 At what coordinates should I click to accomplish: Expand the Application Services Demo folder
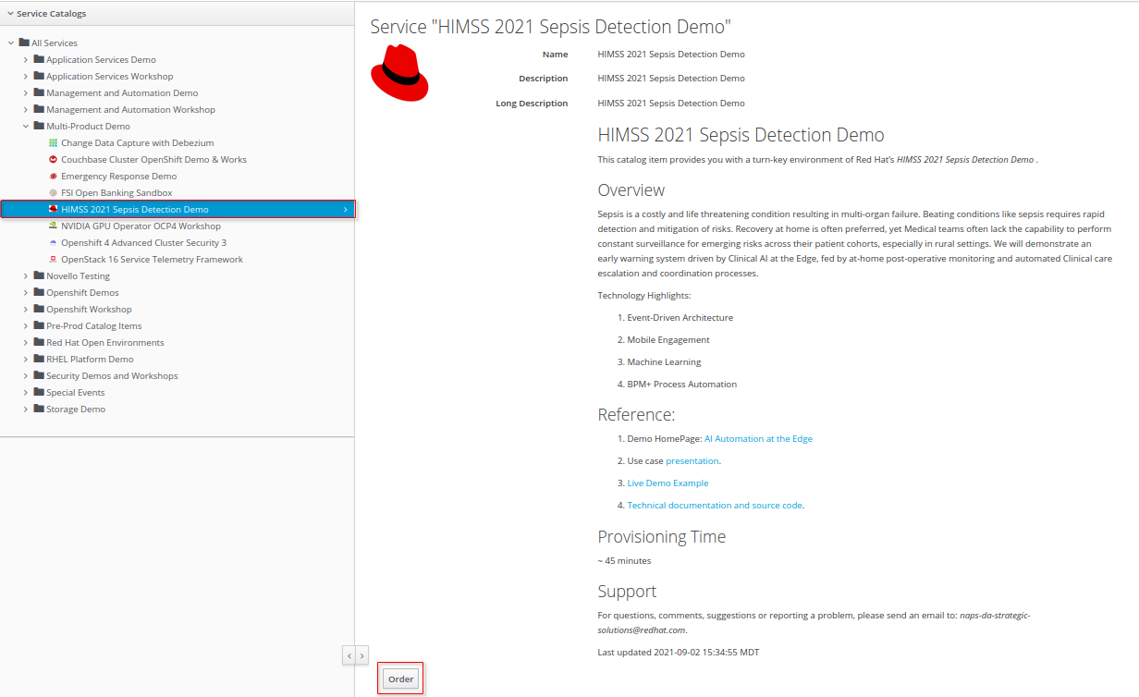[x=26, y=60]
